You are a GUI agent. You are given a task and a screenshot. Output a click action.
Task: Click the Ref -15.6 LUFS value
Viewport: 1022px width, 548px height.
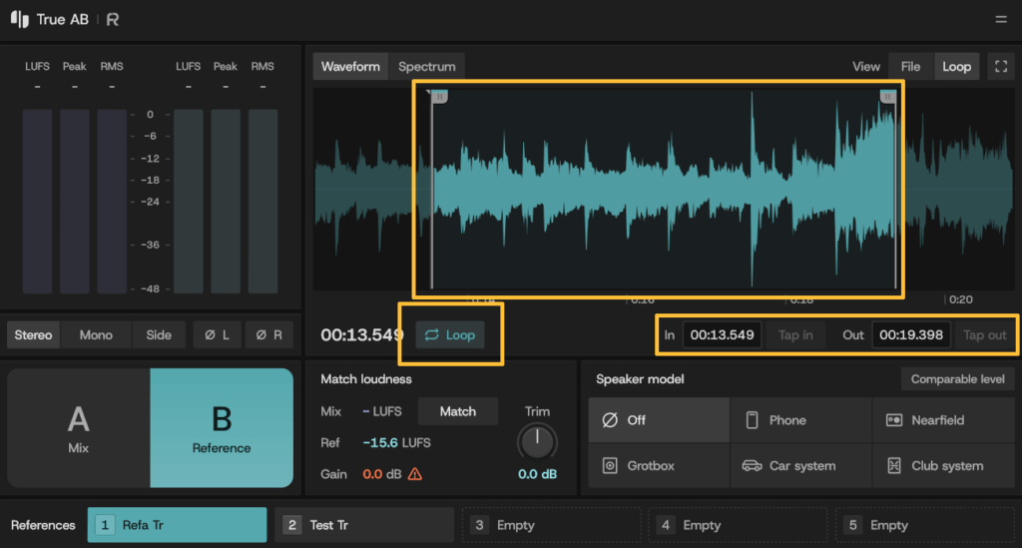pos(396,443)
